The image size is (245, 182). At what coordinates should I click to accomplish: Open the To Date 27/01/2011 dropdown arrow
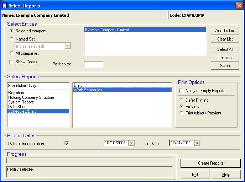pos(197,143)
